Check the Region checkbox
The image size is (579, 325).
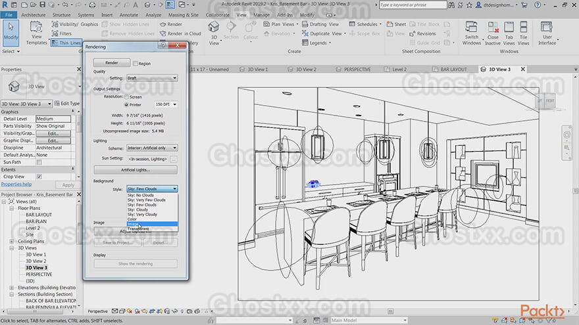tap(136, 64)
